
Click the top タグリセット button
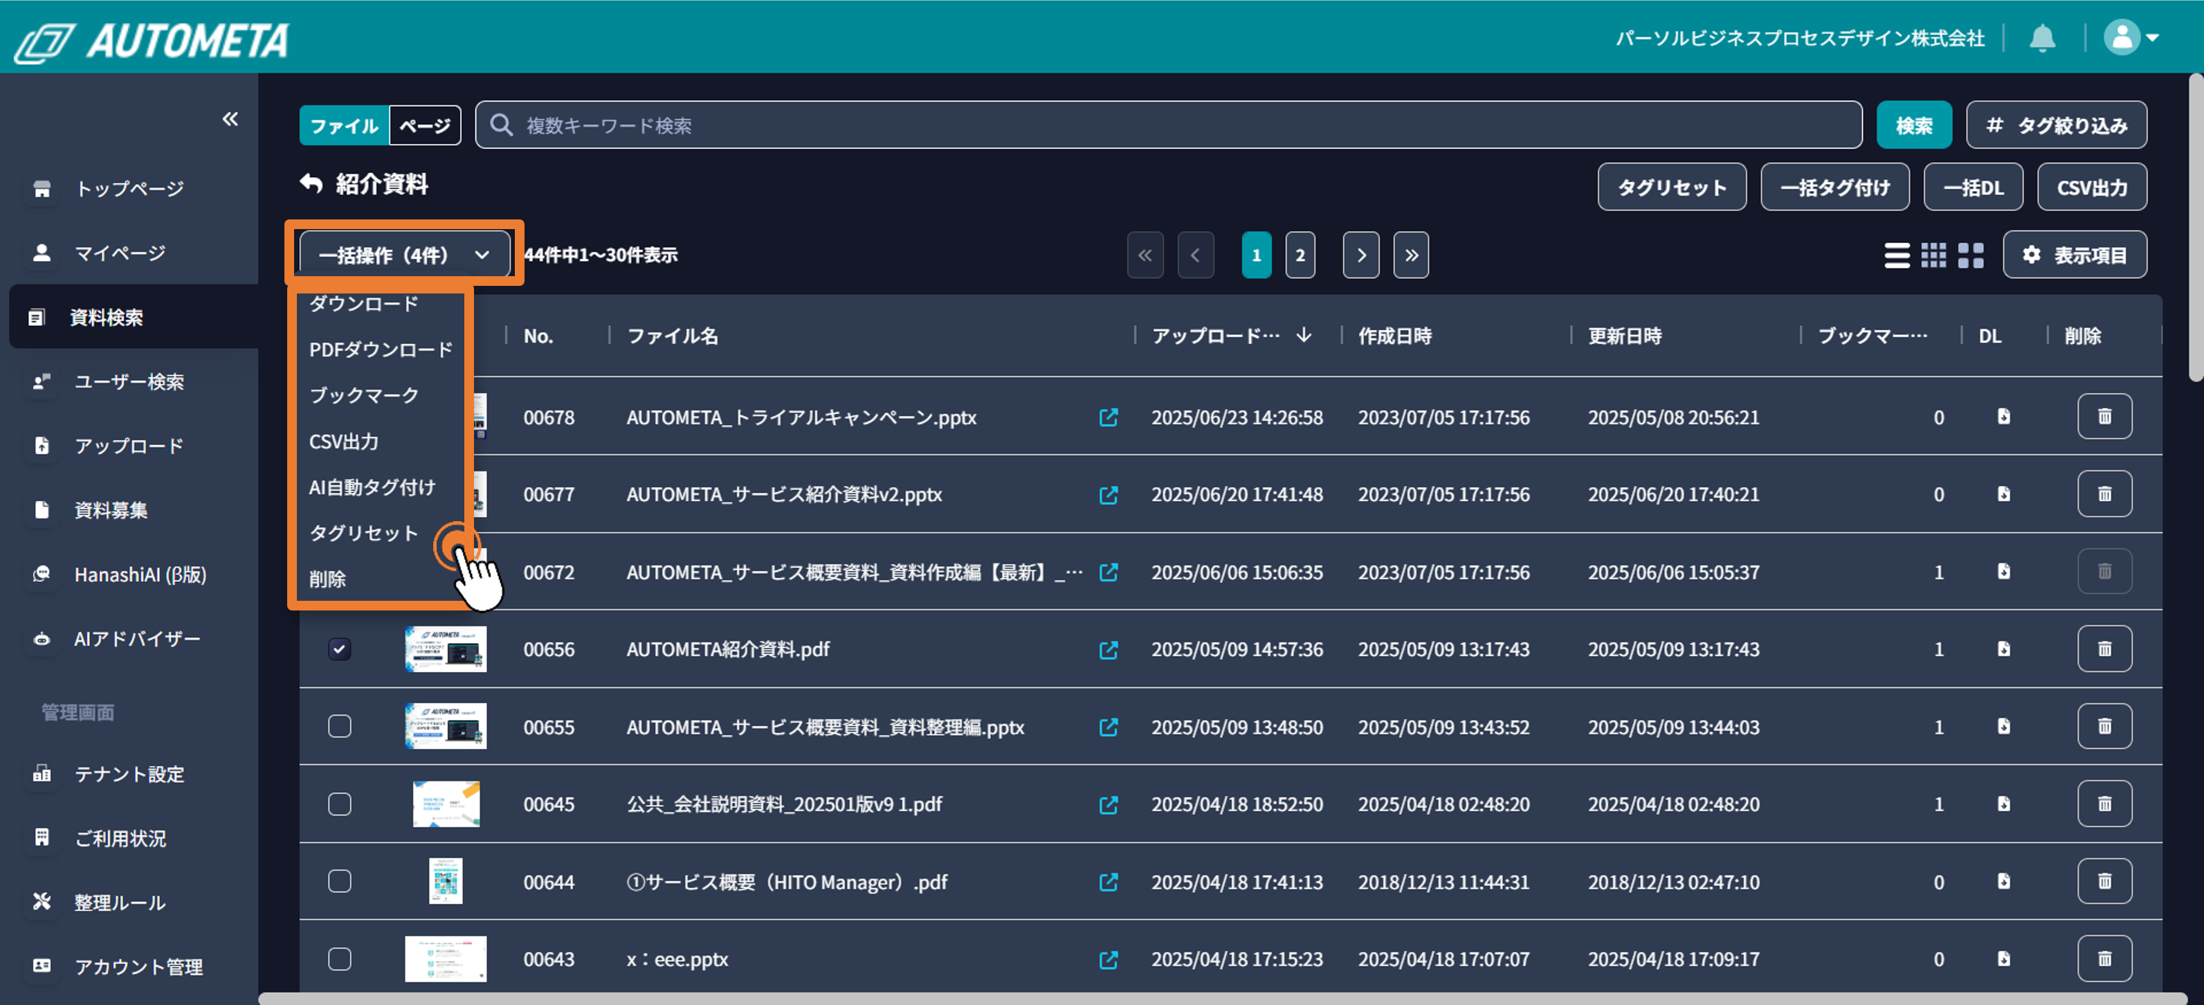pos(1672,187)
